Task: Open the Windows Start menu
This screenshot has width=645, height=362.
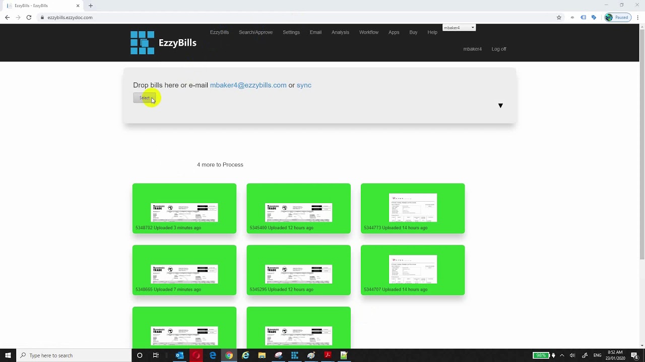Action: tap(8, 355)
